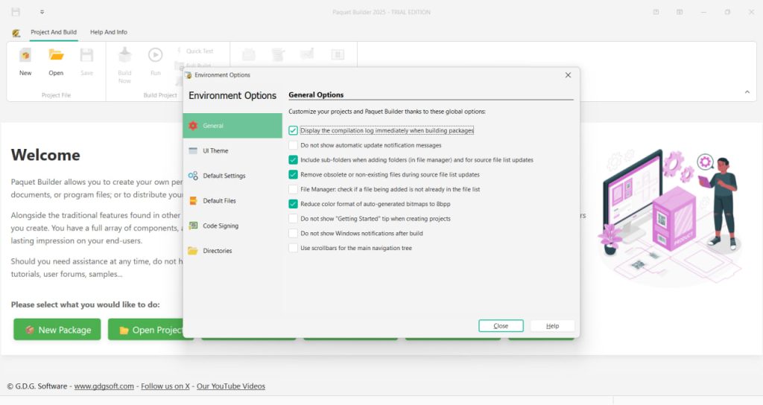Open the UI Theme options page
763x405 pixels.
pyautogui.click(x=232, y=150)
